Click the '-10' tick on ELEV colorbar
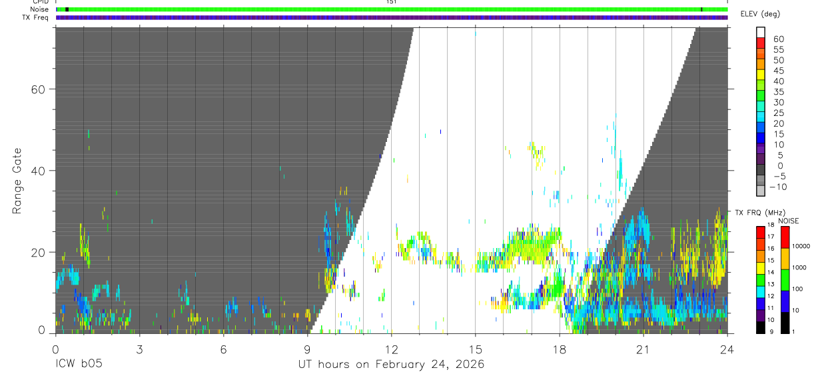Screen dimensions: 818x378 click(777, 187)
